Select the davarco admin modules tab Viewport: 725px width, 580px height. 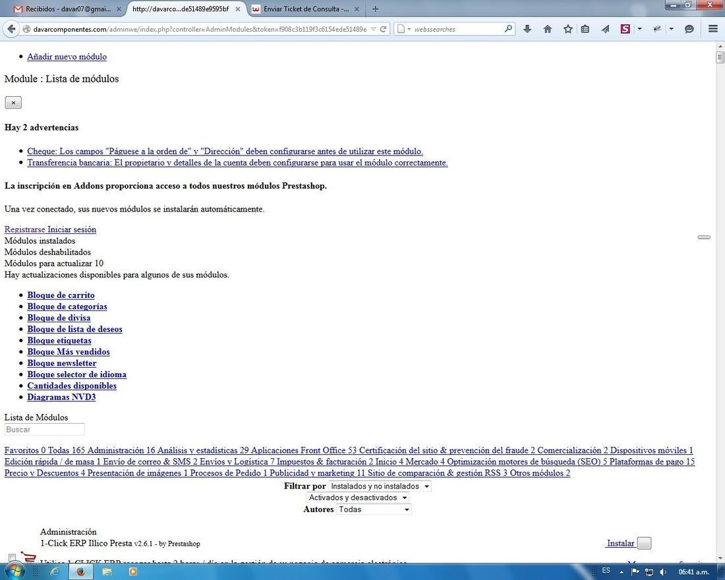click(181, 9)
